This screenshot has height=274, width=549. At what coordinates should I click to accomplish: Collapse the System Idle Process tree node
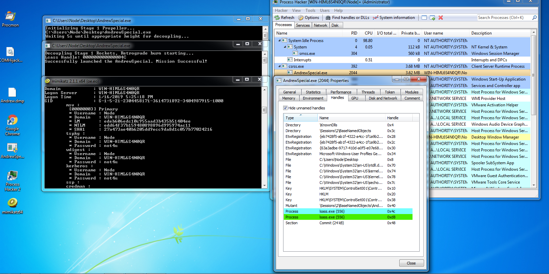tap(280, 40)
